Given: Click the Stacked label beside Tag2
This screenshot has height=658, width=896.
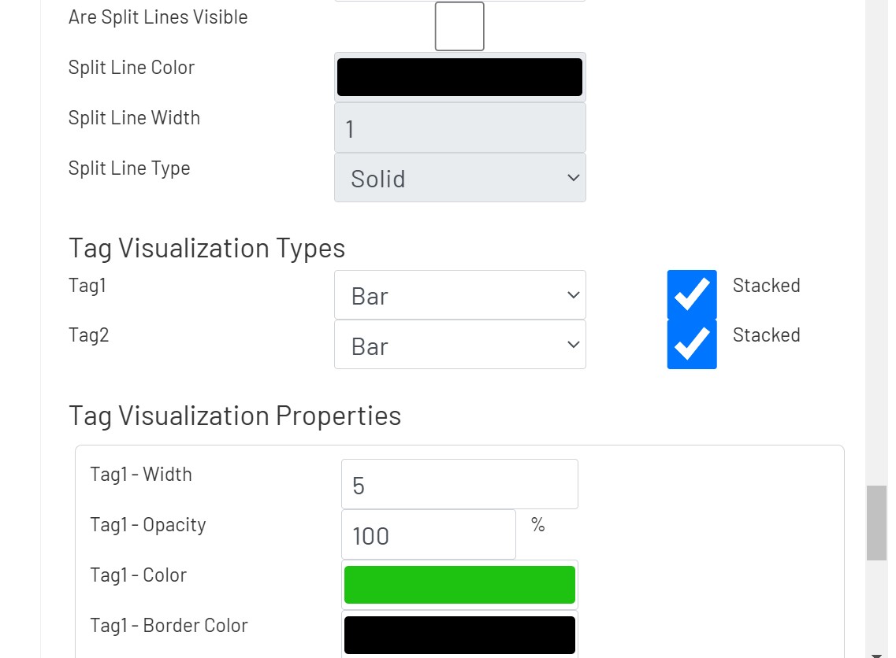Looking at the screenshot, I should (x=766, y=335).
